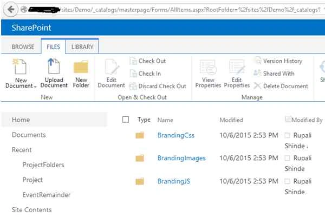Click the Delete Document X icon

257,86
